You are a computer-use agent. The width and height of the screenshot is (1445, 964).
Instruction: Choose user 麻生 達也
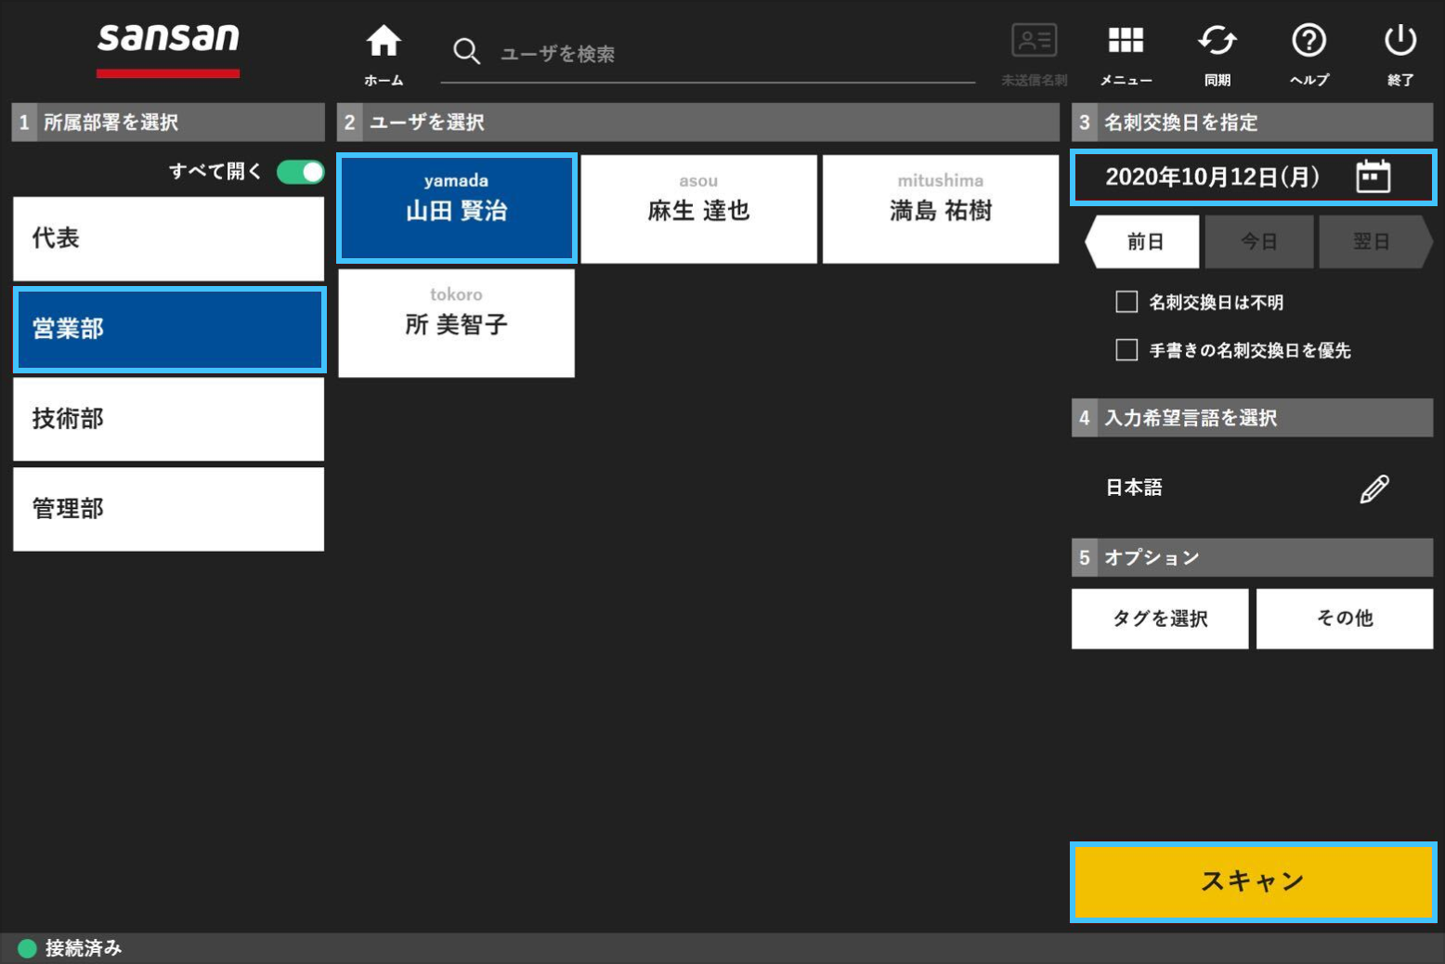698,209
